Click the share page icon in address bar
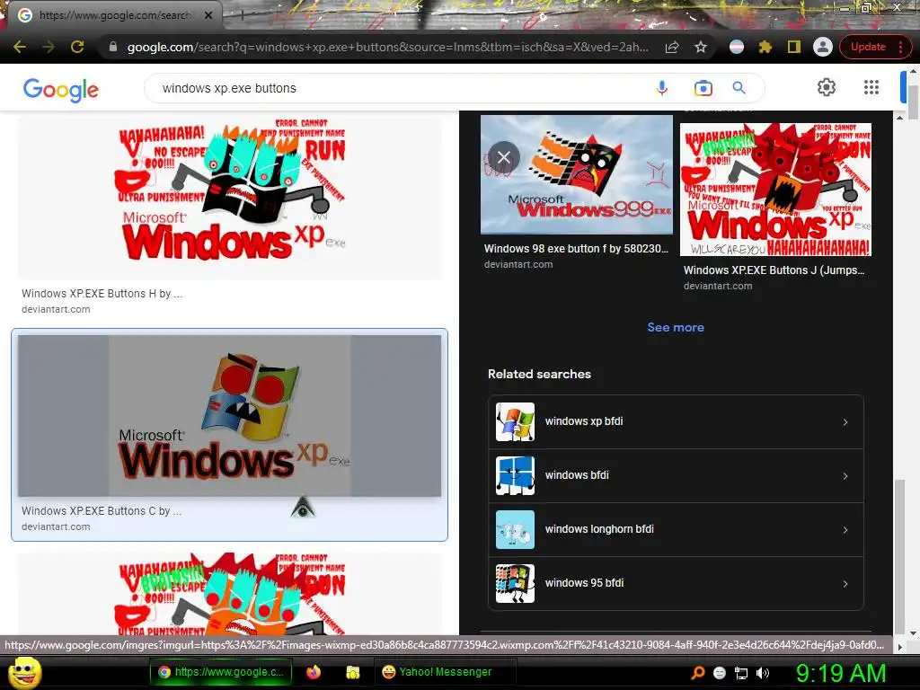Viewport: 920px width, 690px height. [x=672, y=47]
